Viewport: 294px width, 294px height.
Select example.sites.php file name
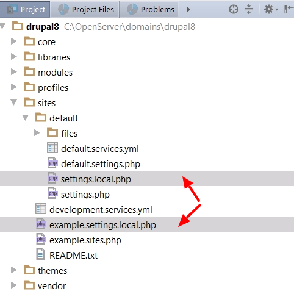[85, 240]
